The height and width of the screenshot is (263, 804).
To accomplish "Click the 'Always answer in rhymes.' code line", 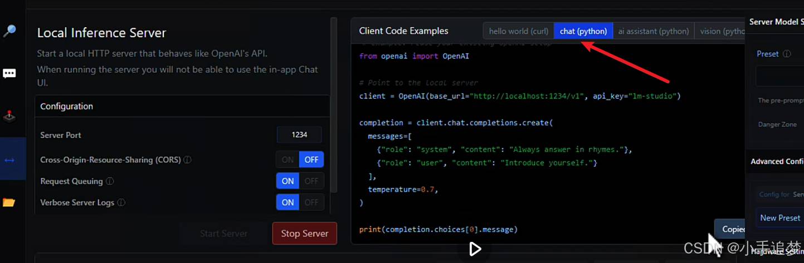I will [504, 150].
